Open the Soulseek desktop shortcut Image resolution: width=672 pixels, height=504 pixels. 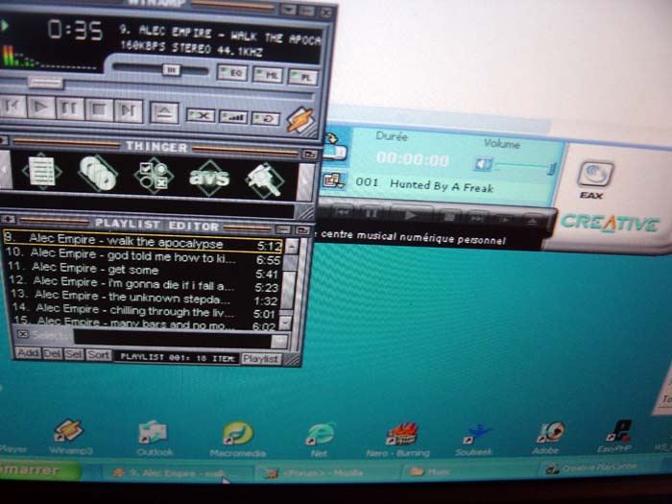point(474,440)
